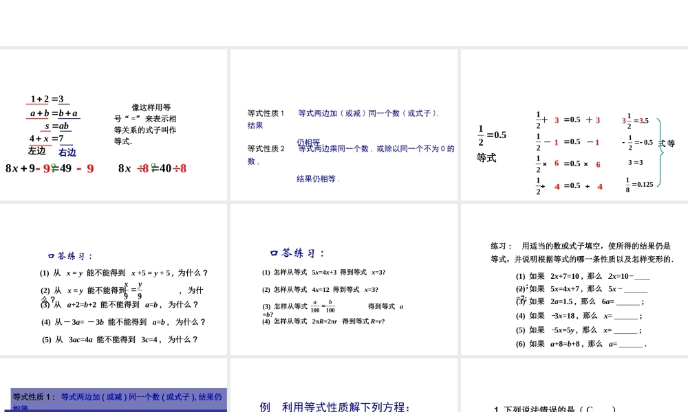Open the 练习 fill-in-the-blank slide
The height and width of the screenshot is (412, 688).
(x=574, y=279)
